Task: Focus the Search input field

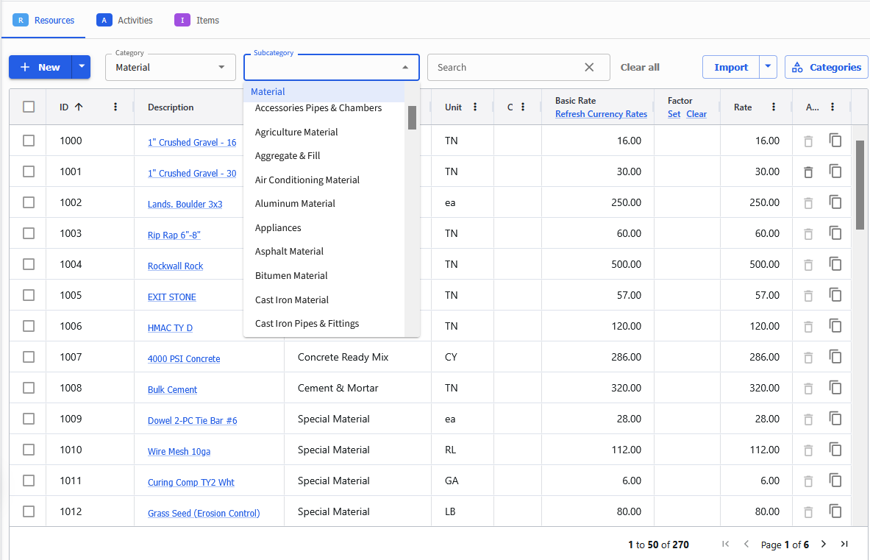Action: click(507, 67)
